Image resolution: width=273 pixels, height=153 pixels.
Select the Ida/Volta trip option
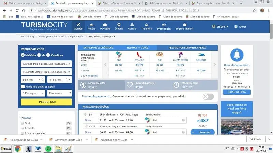click(x=23, y=55)
